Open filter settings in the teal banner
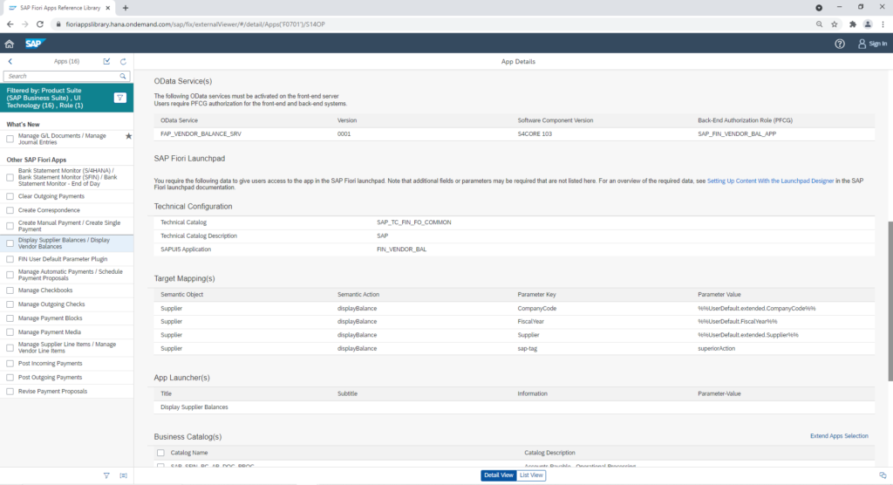 point(120,98)
